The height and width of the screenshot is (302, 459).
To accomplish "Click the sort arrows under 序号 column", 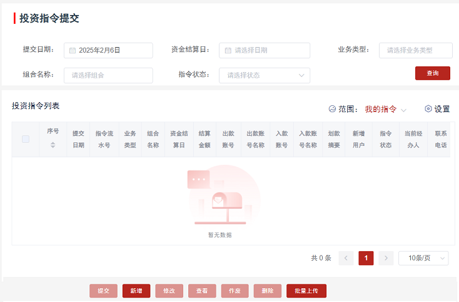I will 53,145.
